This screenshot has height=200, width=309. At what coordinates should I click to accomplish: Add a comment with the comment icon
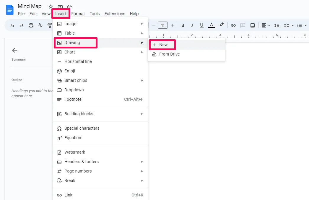click(x=243, y=25)
